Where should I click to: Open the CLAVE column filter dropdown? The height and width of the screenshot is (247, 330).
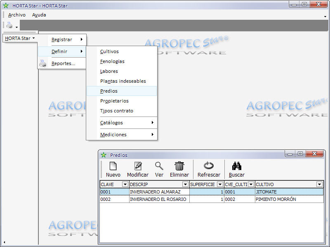click(125, 184)
